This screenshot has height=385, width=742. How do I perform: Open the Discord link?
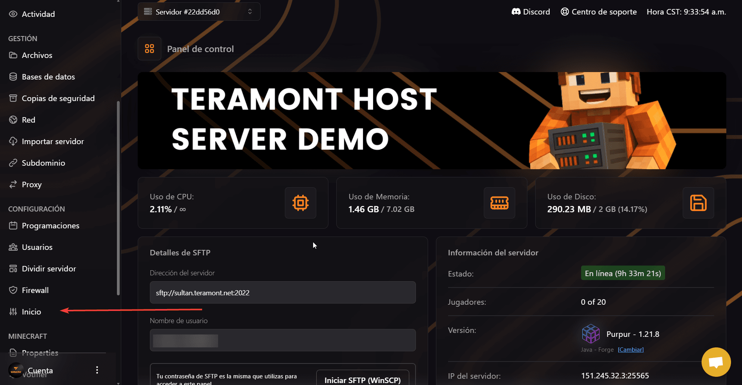pos(531,12)
